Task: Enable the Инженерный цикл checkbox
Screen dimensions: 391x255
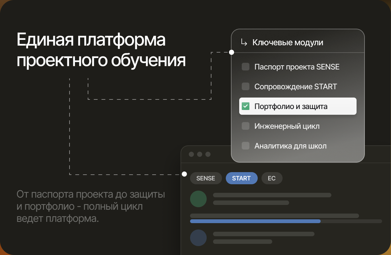Action: 246,126
